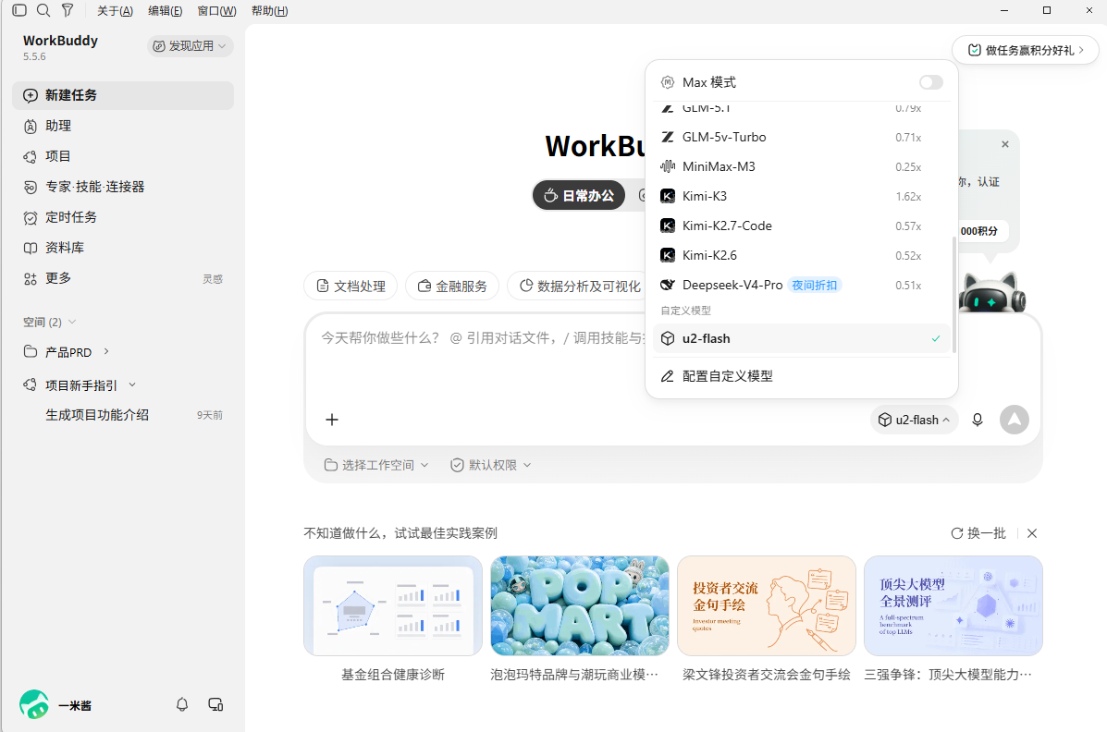Open the 编辑(E) menu
Viewport: 1107px width, 732px height.
pyautogui.click(x=166, y=10)
